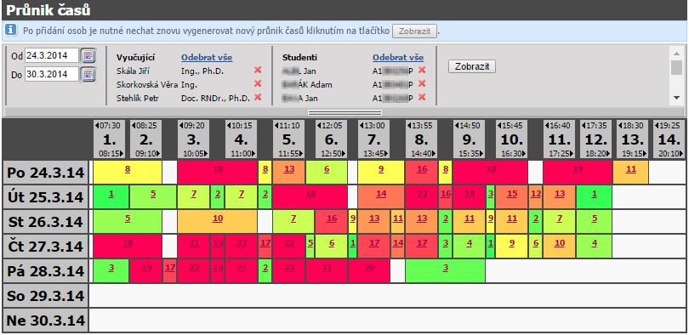Click the Pá 28.3.14 day label
The width and height of the screenshot is (689, 335).
click(x=46, y=271)
